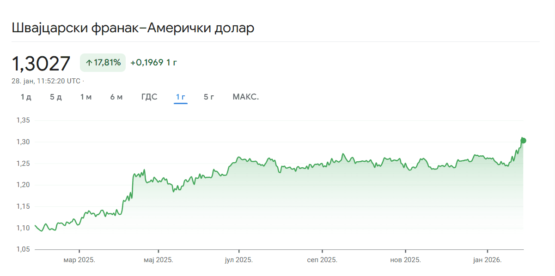The width and height of the screenshot is (555, 276).
Task: Select the ГДС year-to-date tab
Action: [149, 97]
